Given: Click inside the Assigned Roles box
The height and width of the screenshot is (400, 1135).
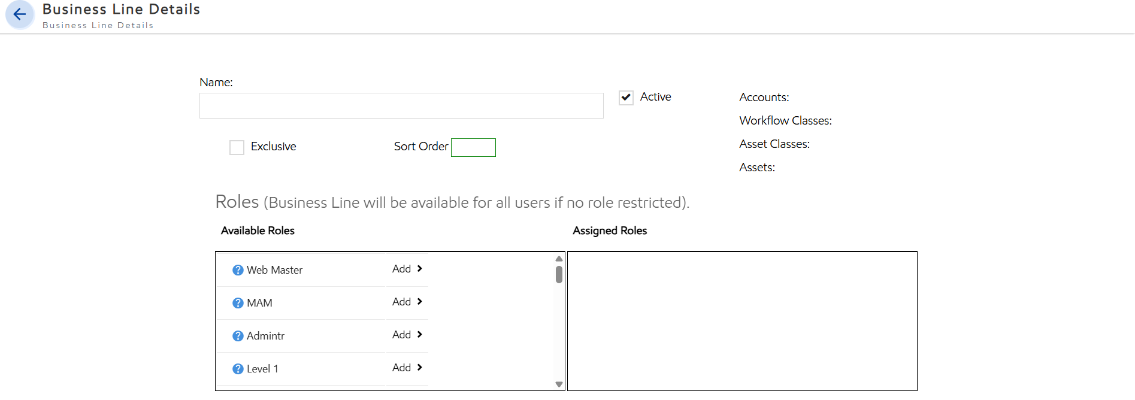Looking at the screenshot, I should 742,321.
